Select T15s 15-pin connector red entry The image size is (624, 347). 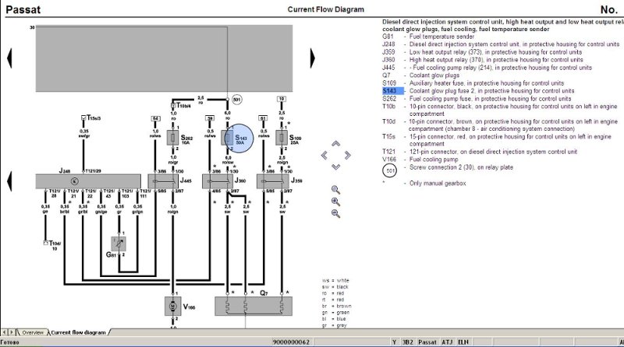497,140
